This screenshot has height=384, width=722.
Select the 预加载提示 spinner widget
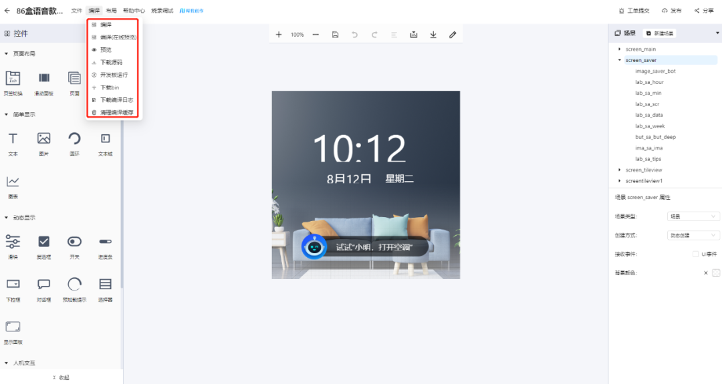[x=75, y=290]
